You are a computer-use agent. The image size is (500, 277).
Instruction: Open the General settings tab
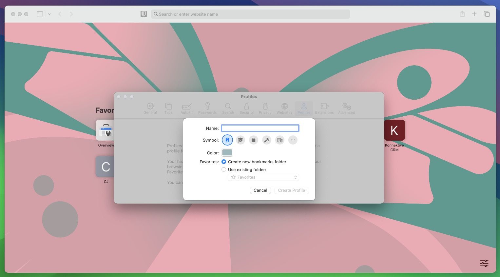[x=150, y=108]
